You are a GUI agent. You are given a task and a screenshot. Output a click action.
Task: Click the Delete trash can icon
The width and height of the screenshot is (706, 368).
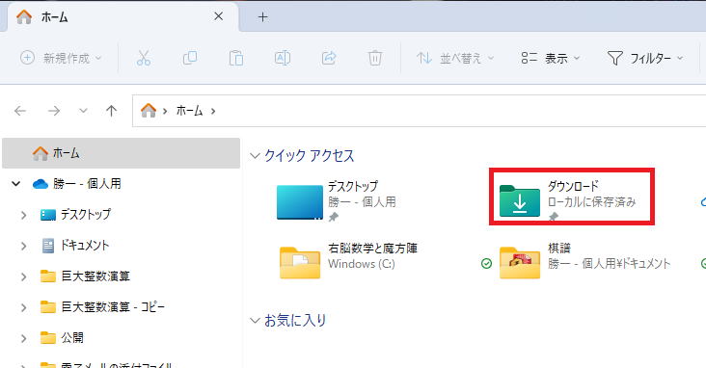tap(374, 58)
